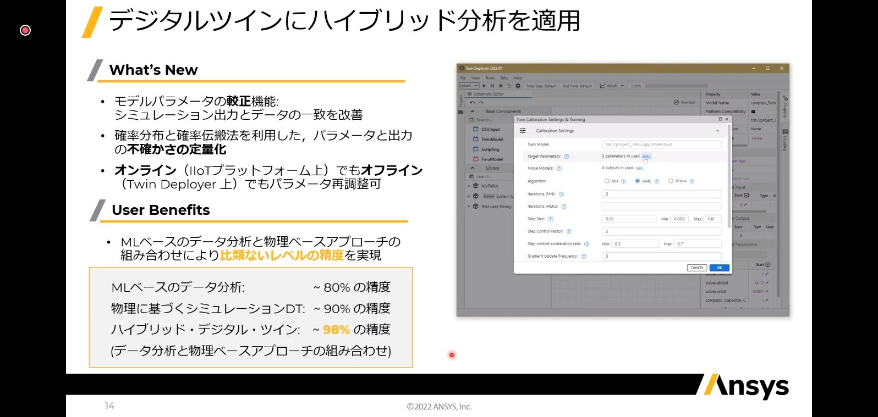Open the Tabs menu
The height and width of the screenshot is (417, 878).
[x=504, y=78]
